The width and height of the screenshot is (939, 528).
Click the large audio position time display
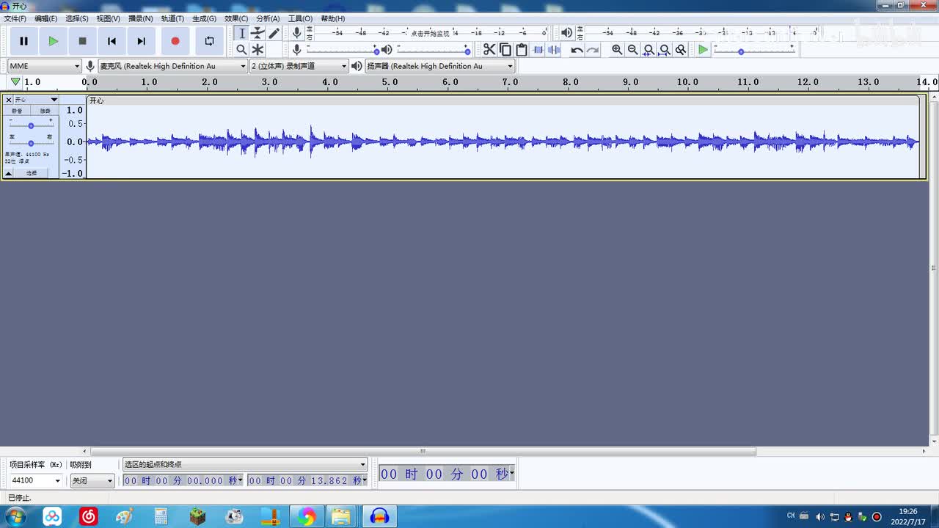(447, 474)
